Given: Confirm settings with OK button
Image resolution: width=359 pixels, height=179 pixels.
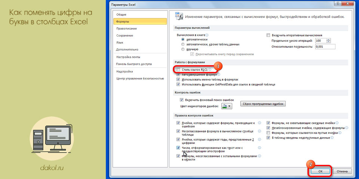Looking at the screenshot, I should [320, 172].
